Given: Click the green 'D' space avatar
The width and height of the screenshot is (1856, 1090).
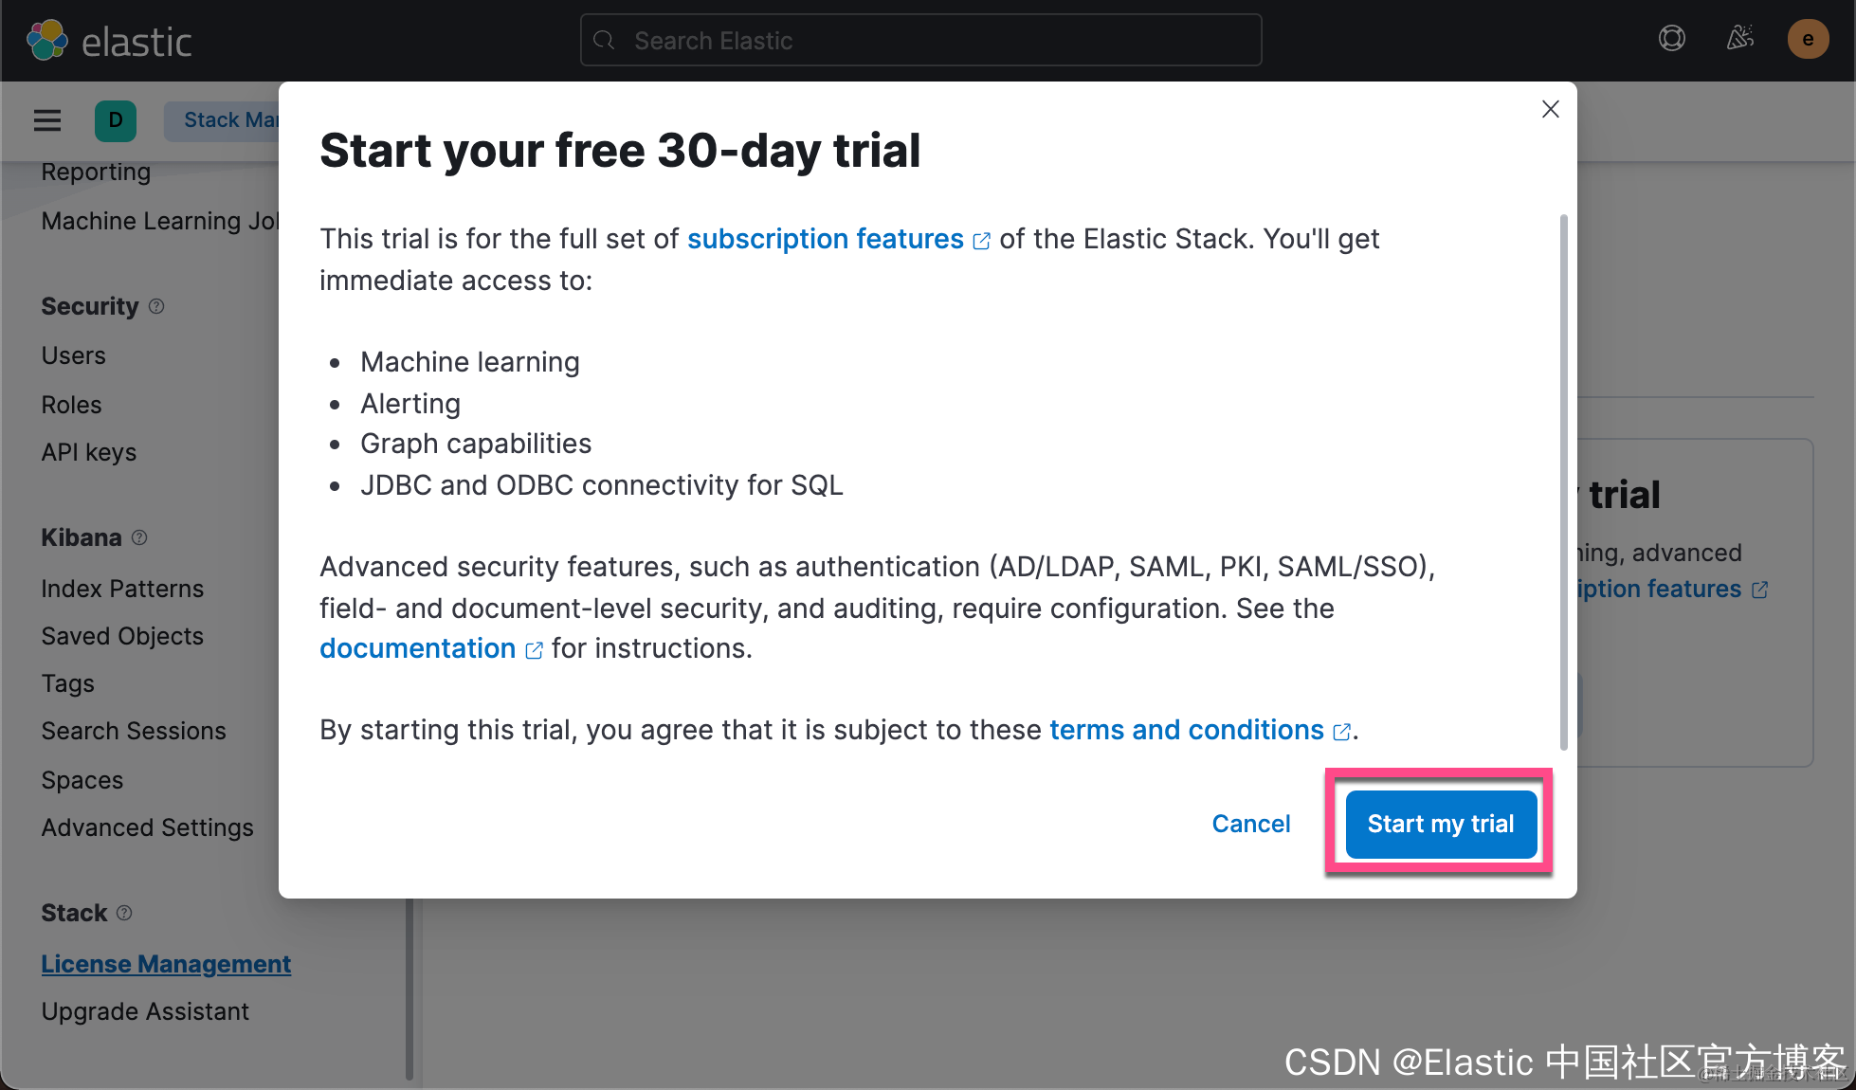Looking at the screenshot, I should (x=116, y=120).
